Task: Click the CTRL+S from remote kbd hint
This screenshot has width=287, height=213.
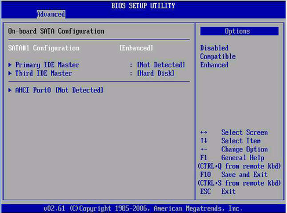Action: click(x=239, y=183)
